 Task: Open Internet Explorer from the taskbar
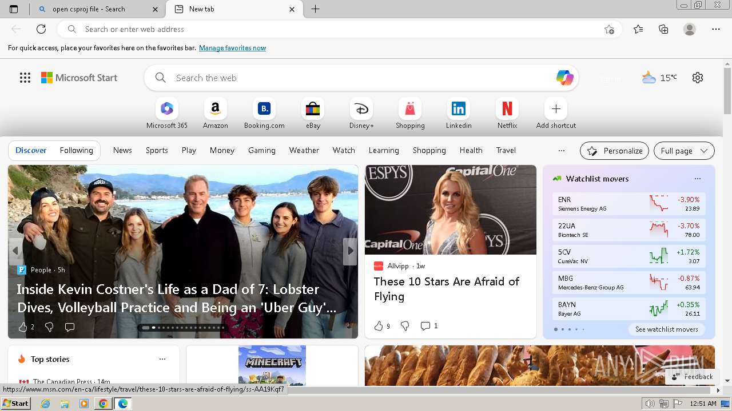pyautogui.click(x=46, y=404)
